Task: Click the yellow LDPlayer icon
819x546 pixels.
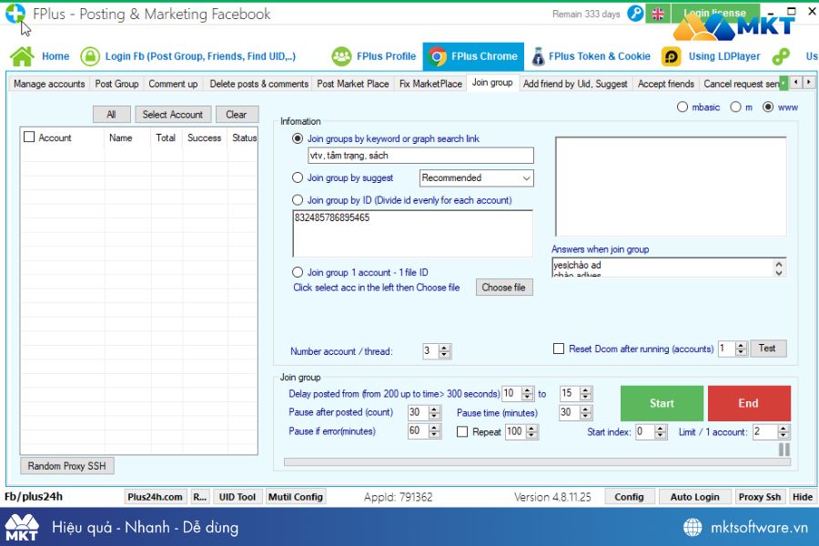Action: [x=672, y=56]
